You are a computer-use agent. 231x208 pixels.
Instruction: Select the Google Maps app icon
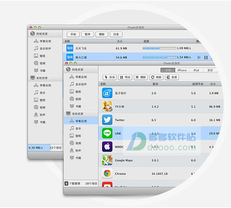[x=107, y=160]
